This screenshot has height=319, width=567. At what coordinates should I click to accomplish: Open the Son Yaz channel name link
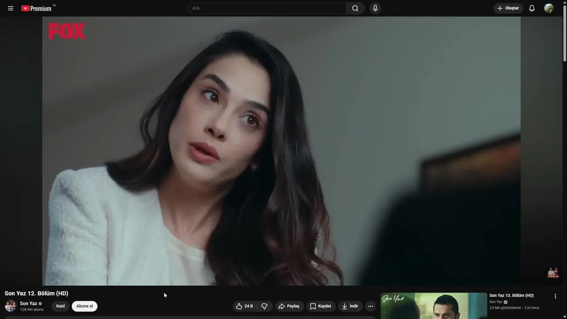click(x=28, y=303)
